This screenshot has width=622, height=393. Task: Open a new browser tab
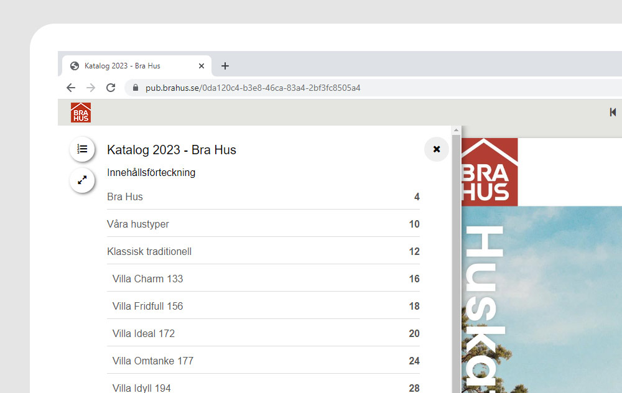click(x=225, y=66)
